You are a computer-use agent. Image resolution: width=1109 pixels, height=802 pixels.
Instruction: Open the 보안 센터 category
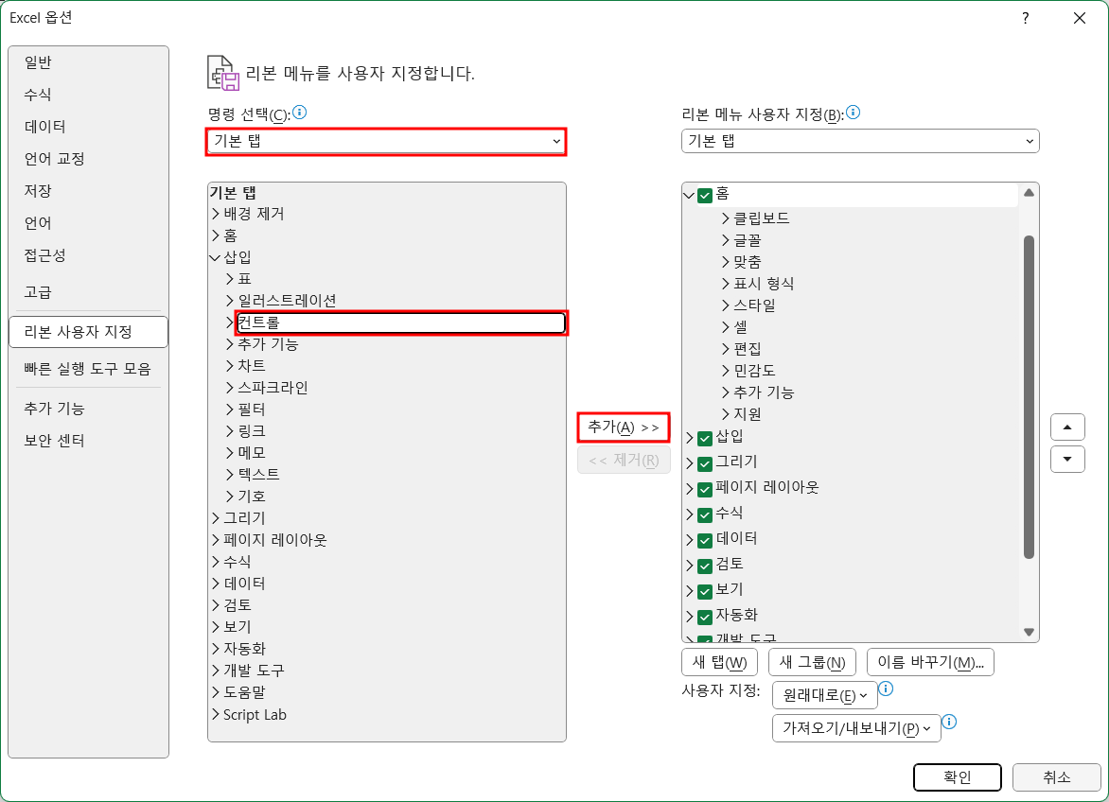pyautogui.click(x=88, y=441)
